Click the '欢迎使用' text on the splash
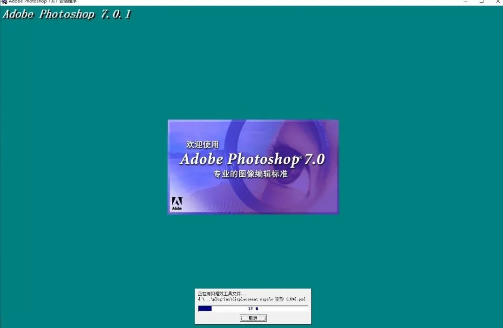 click(203, 145)
